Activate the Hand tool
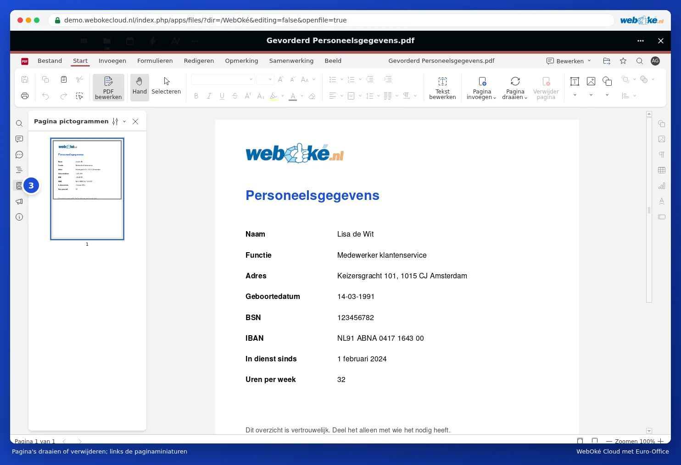Screen dimensions: 681x465 click(140, 88)
